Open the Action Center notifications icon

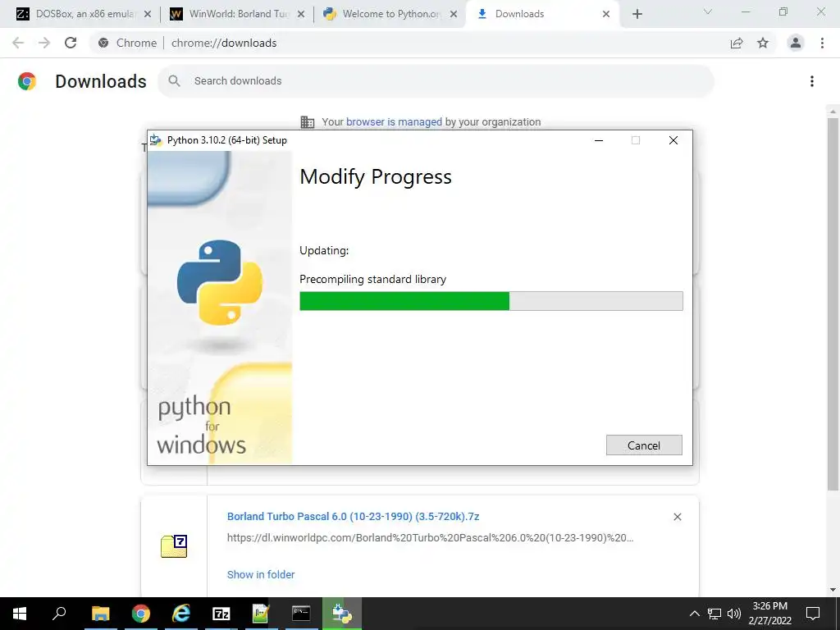[x=813, y=614]
